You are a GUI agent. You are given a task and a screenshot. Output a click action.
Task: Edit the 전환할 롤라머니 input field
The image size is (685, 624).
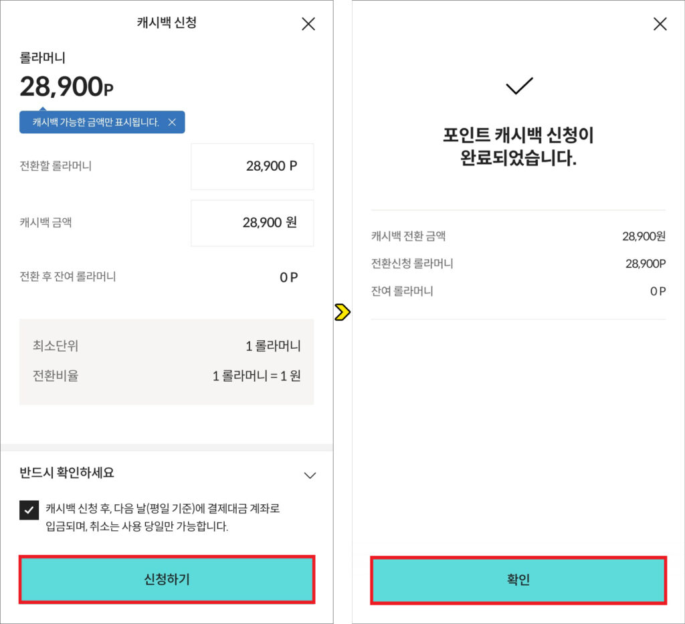[252, 167]
